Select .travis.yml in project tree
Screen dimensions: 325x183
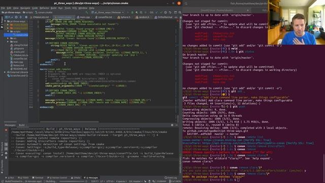[x=17, y=52]
